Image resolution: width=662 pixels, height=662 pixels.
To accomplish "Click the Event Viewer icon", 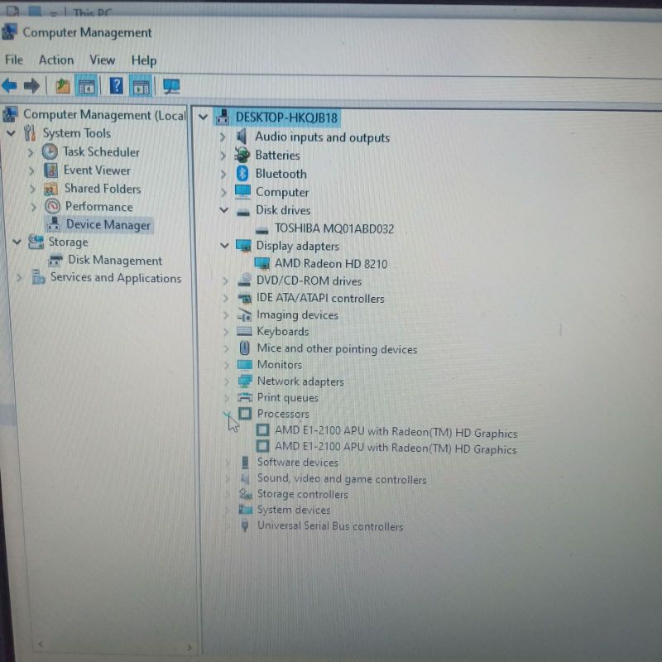I will tap(51, 170).
